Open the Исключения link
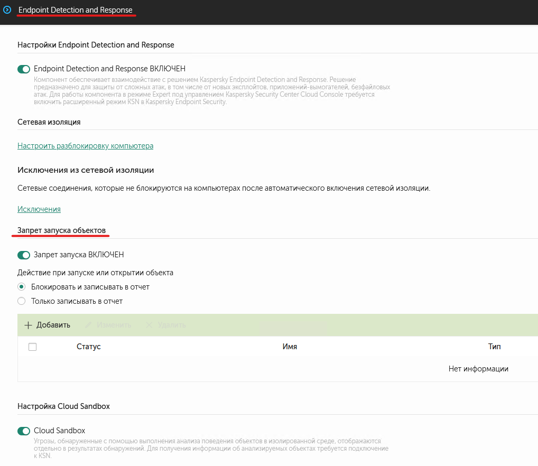 tap(39, 209)
